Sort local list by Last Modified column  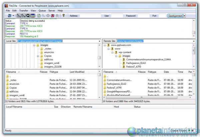[78, 72]
